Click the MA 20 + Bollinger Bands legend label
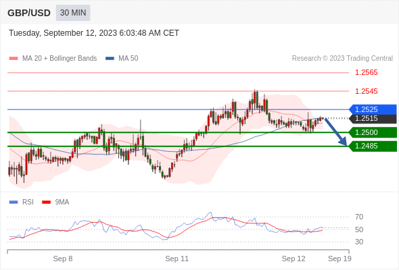This screenshot has height=270, width=399. 60,59
